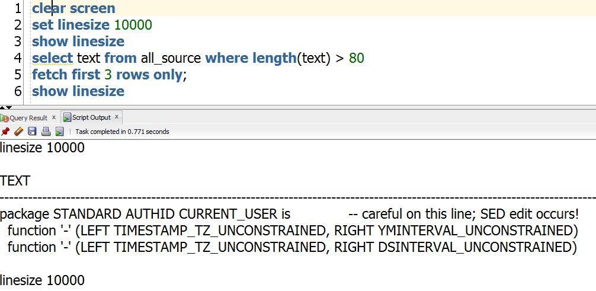Click the 'all_source' table name in query
The width and height of the screenshot is (596, 291).
point(171,58)
